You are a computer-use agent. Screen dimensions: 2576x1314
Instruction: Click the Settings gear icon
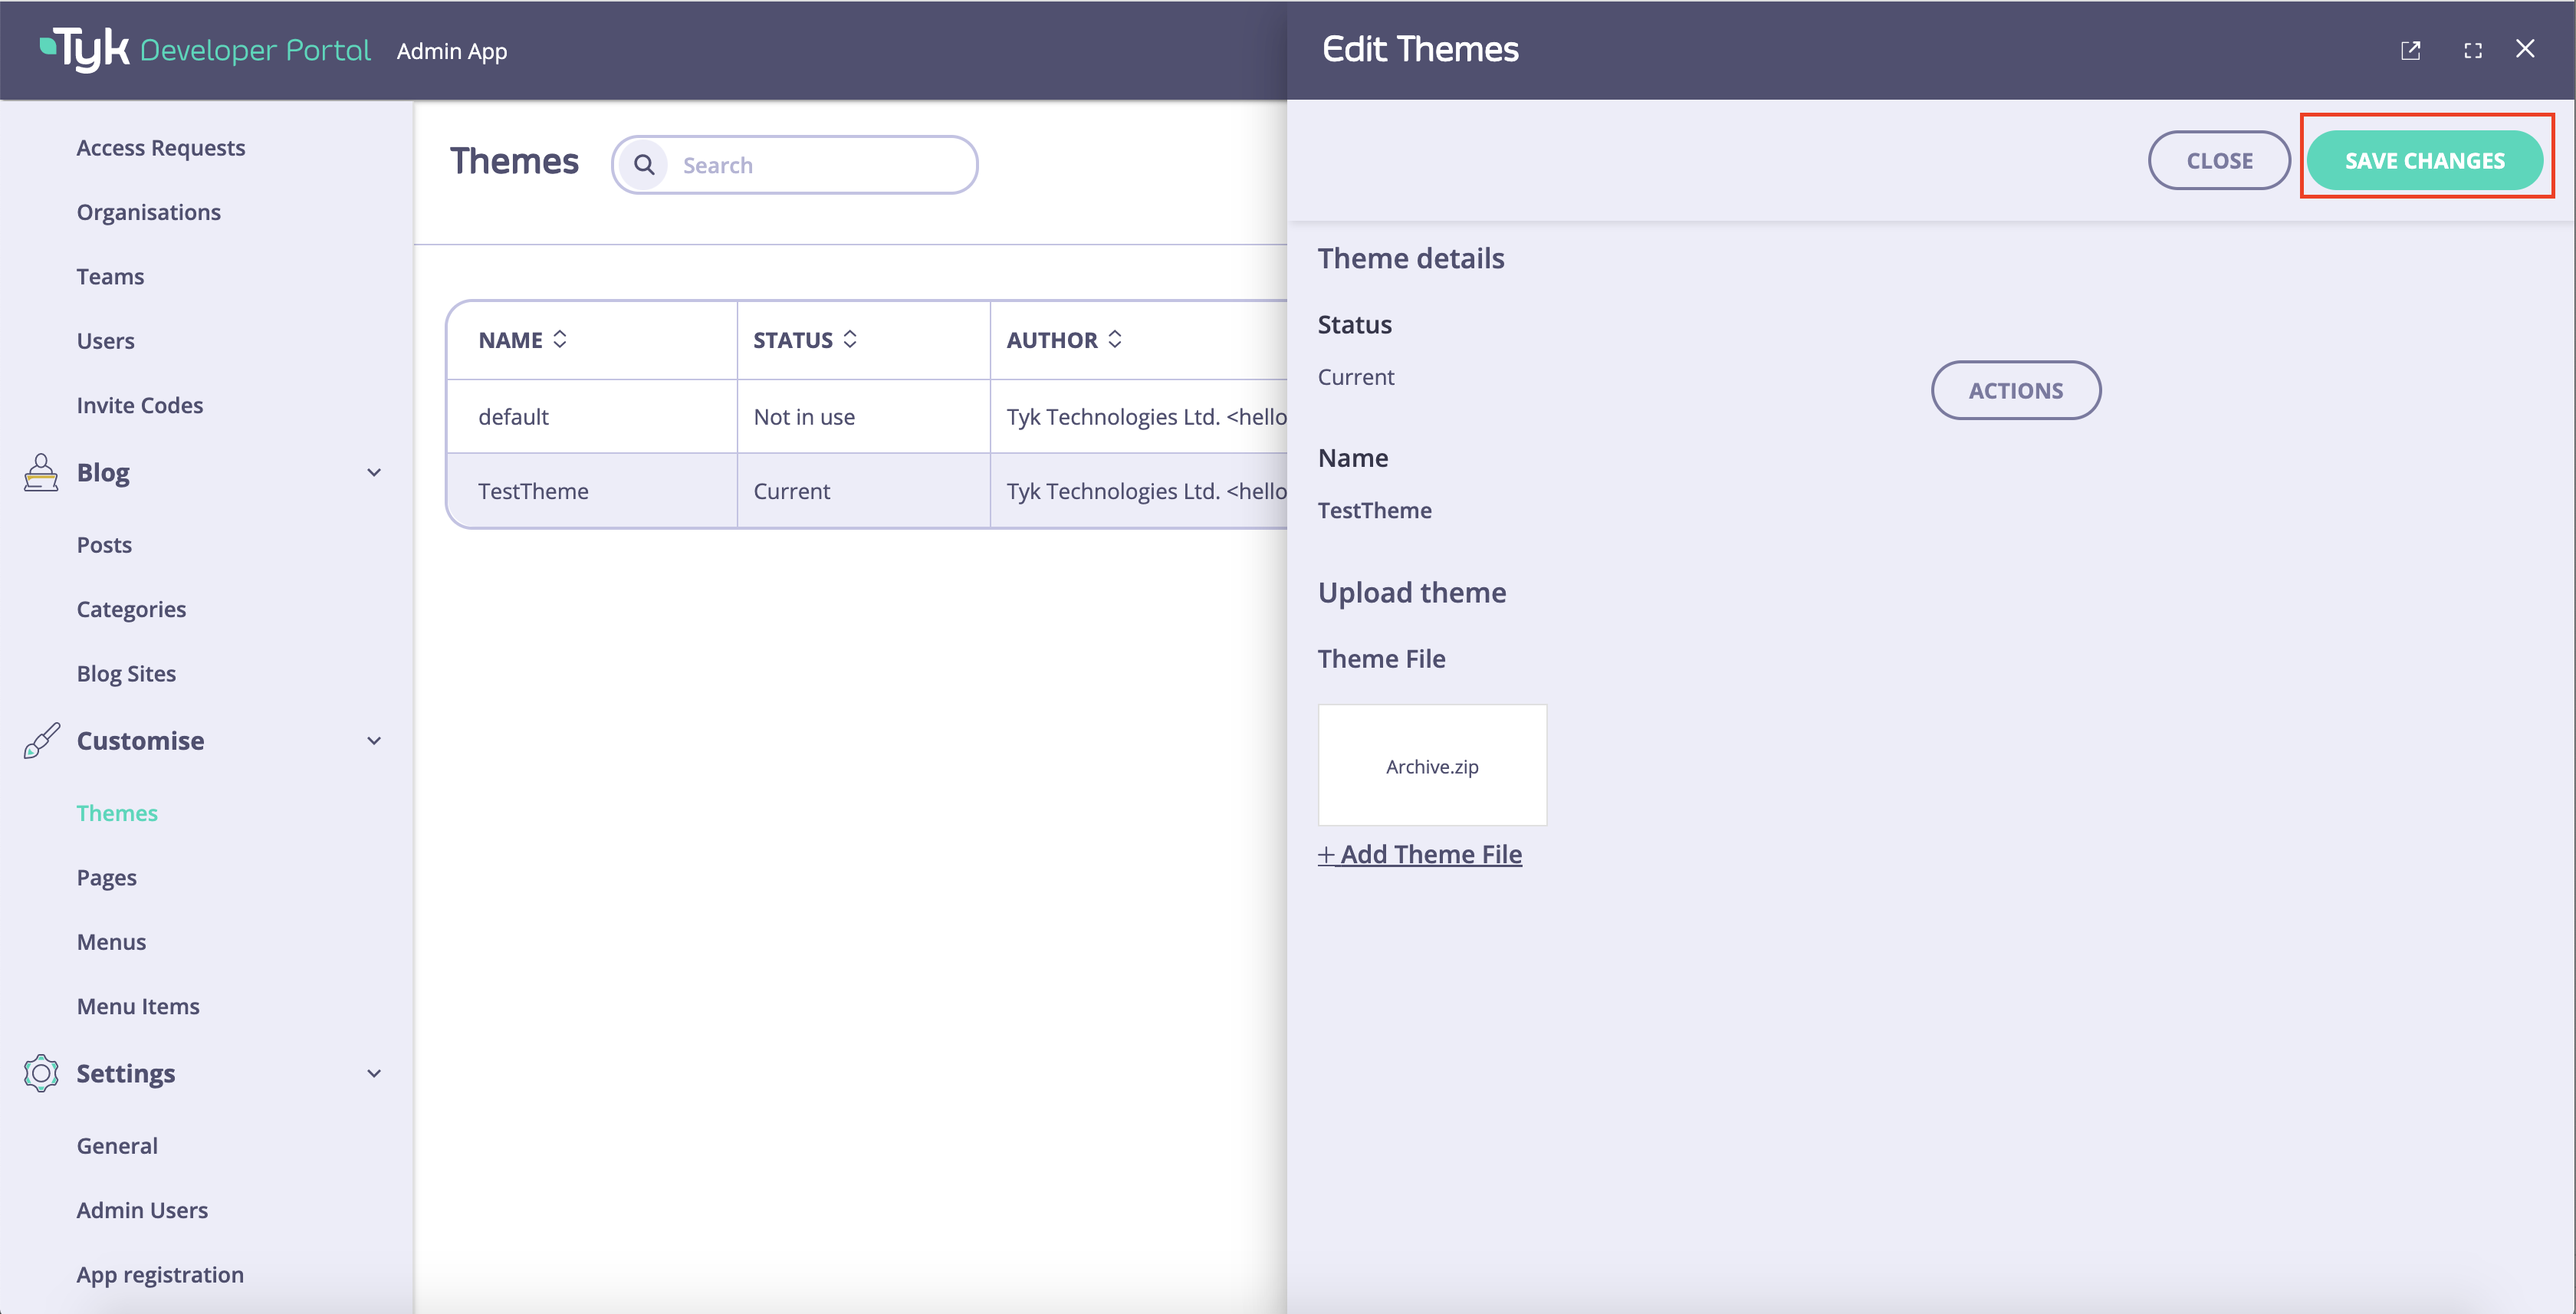[x=40, y=1073]
